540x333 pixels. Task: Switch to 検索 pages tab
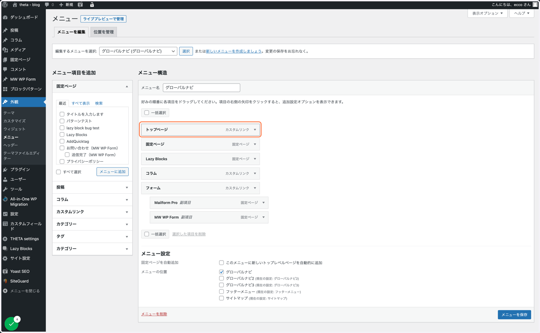coord(99,103)
